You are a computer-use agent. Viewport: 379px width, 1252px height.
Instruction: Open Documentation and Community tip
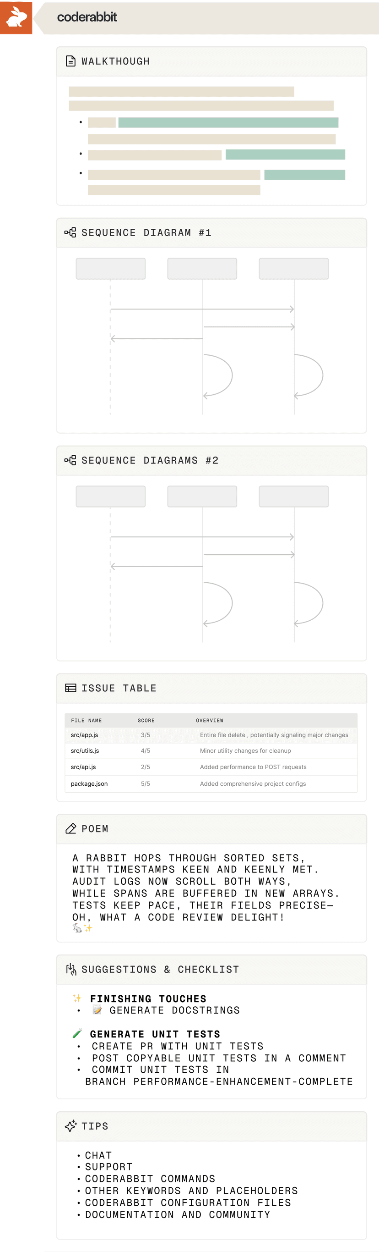[x=177, y=1214]
